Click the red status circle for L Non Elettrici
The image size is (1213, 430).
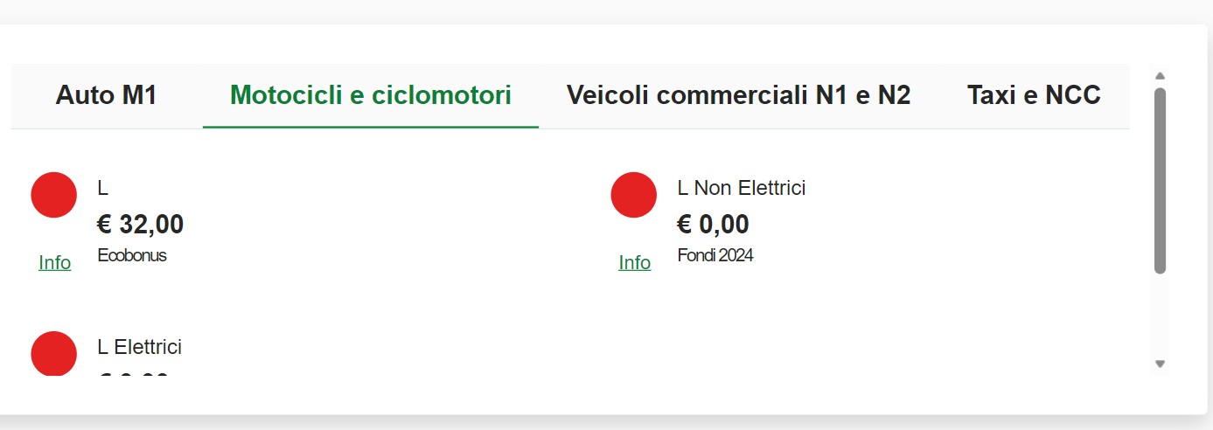click(x=634, y=195)
